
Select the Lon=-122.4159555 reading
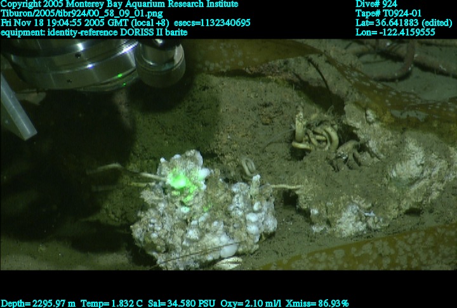(395, 32)
